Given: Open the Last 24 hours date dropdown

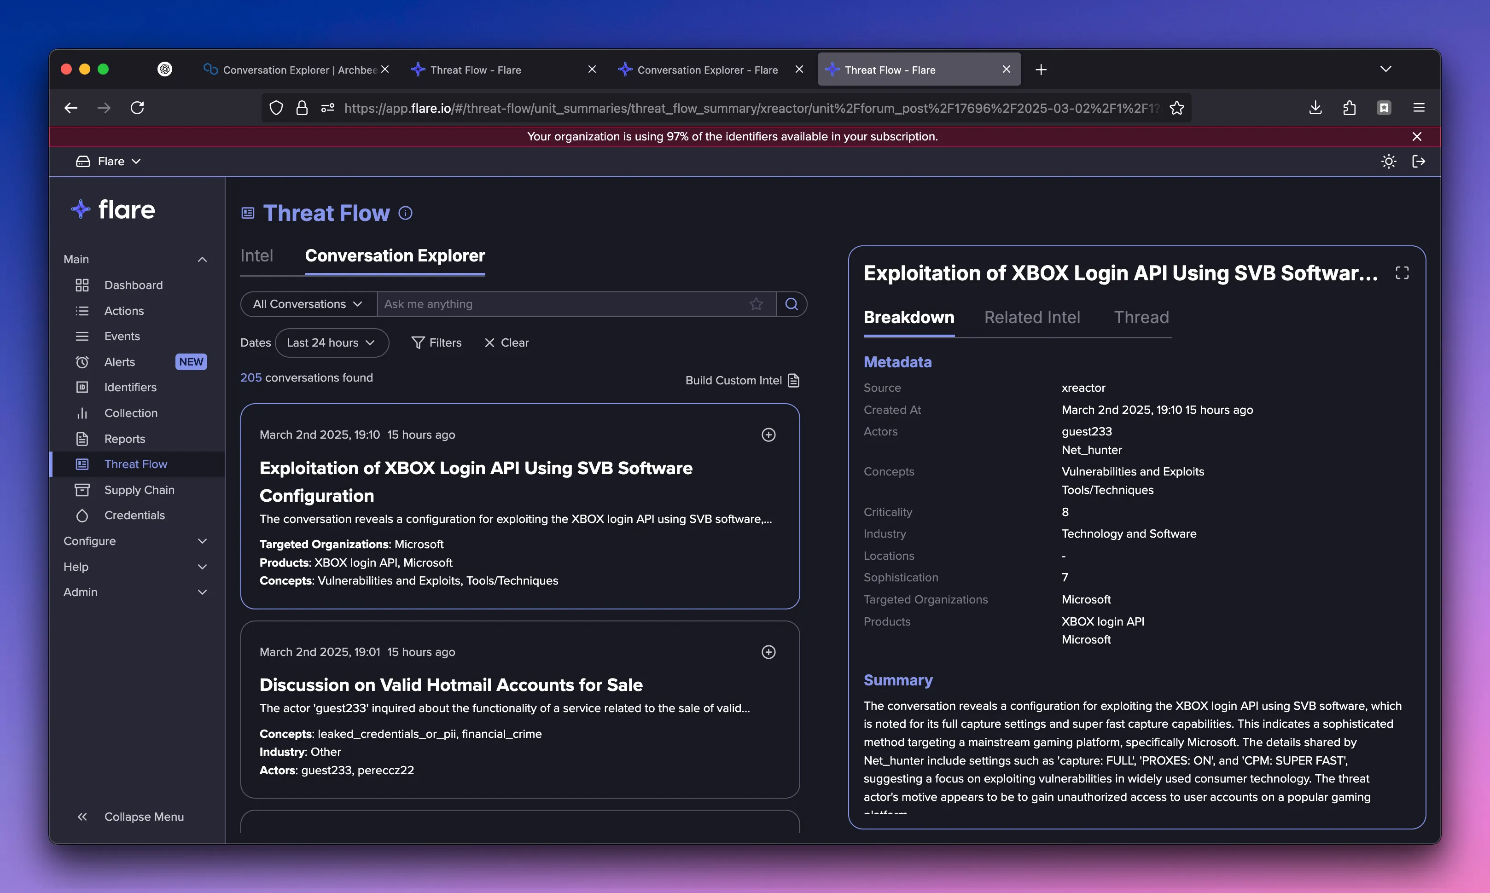Looking at the screenshot, I should (x=332, y=342).
